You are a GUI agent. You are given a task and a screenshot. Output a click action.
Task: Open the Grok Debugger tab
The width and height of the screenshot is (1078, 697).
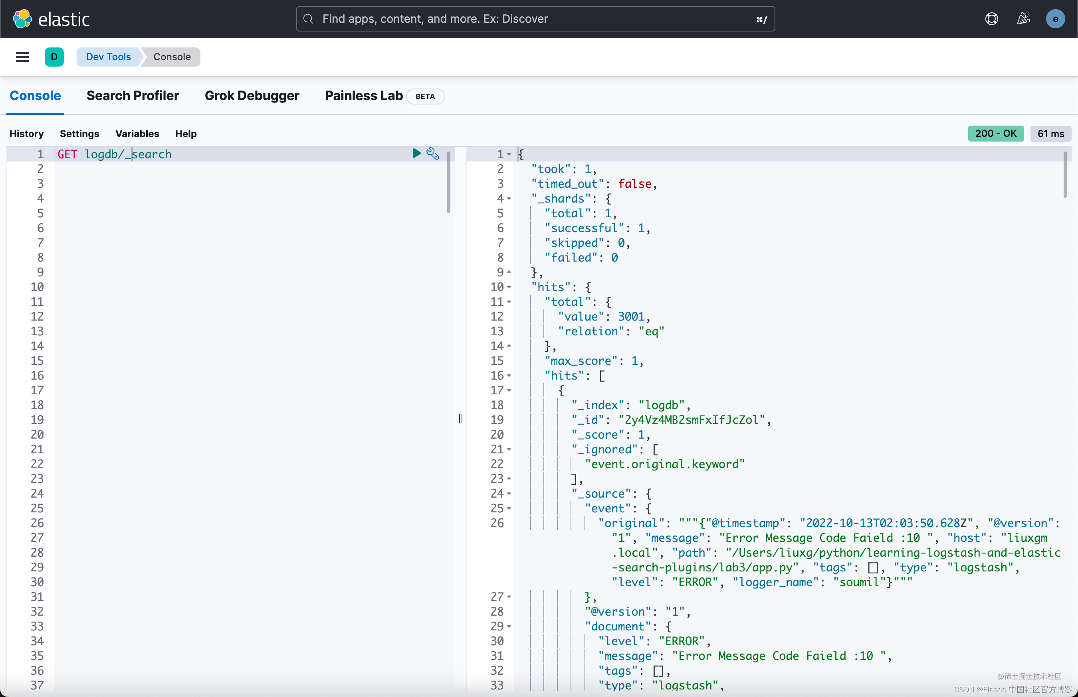point(252,96)
